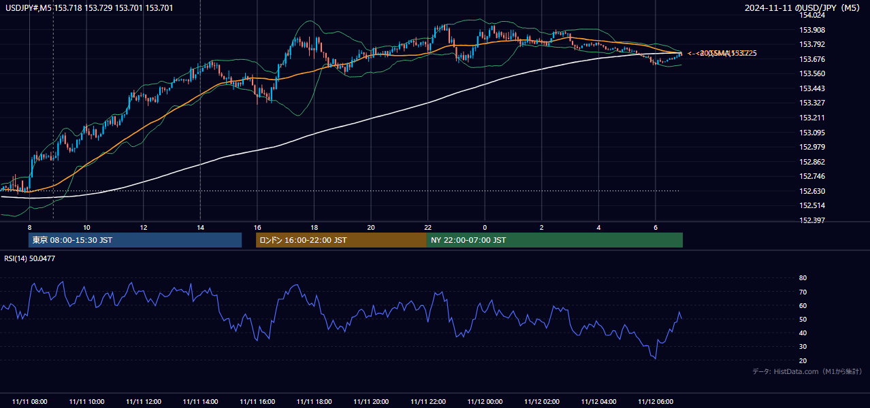870x408 pixels.
Task: Click the データ: HistData.com source credit
Action: (807, 372)
